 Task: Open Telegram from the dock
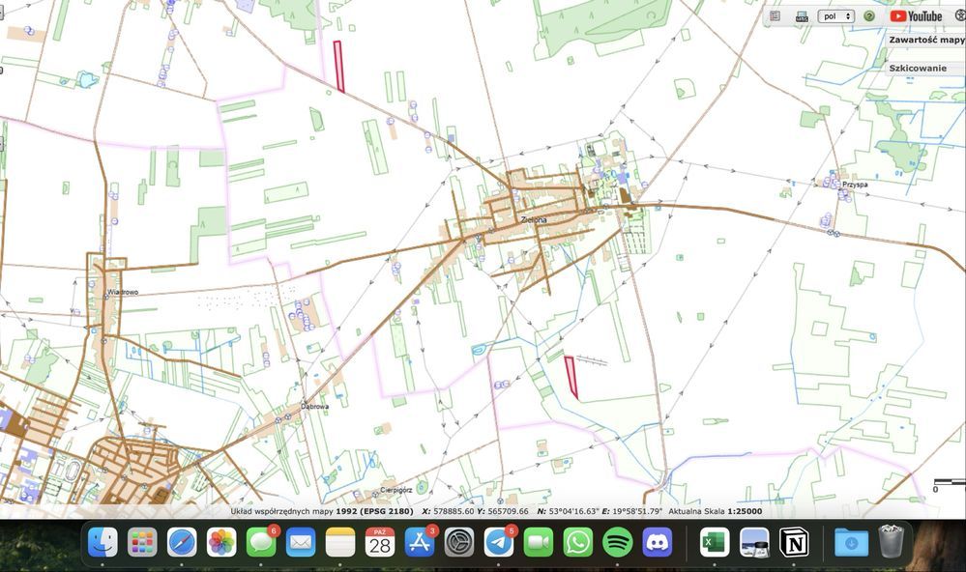pyautogui.click(x=499, y=543)
